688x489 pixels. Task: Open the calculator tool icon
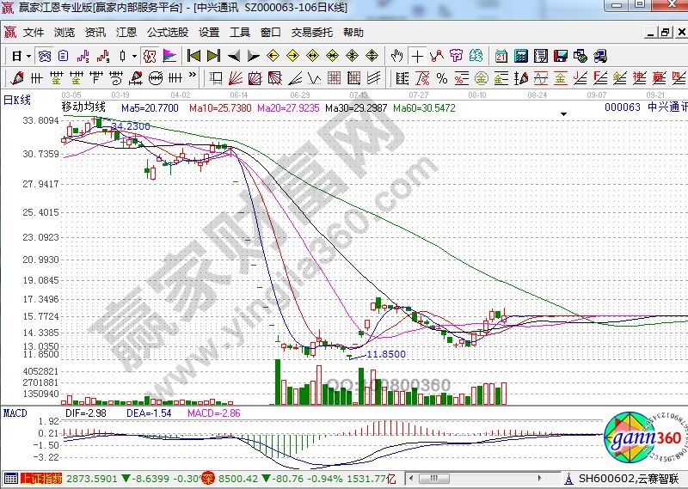click(520, 56)
